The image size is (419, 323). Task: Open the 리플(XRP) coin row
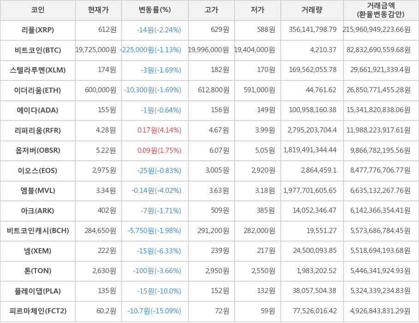[x=38, y=30]
